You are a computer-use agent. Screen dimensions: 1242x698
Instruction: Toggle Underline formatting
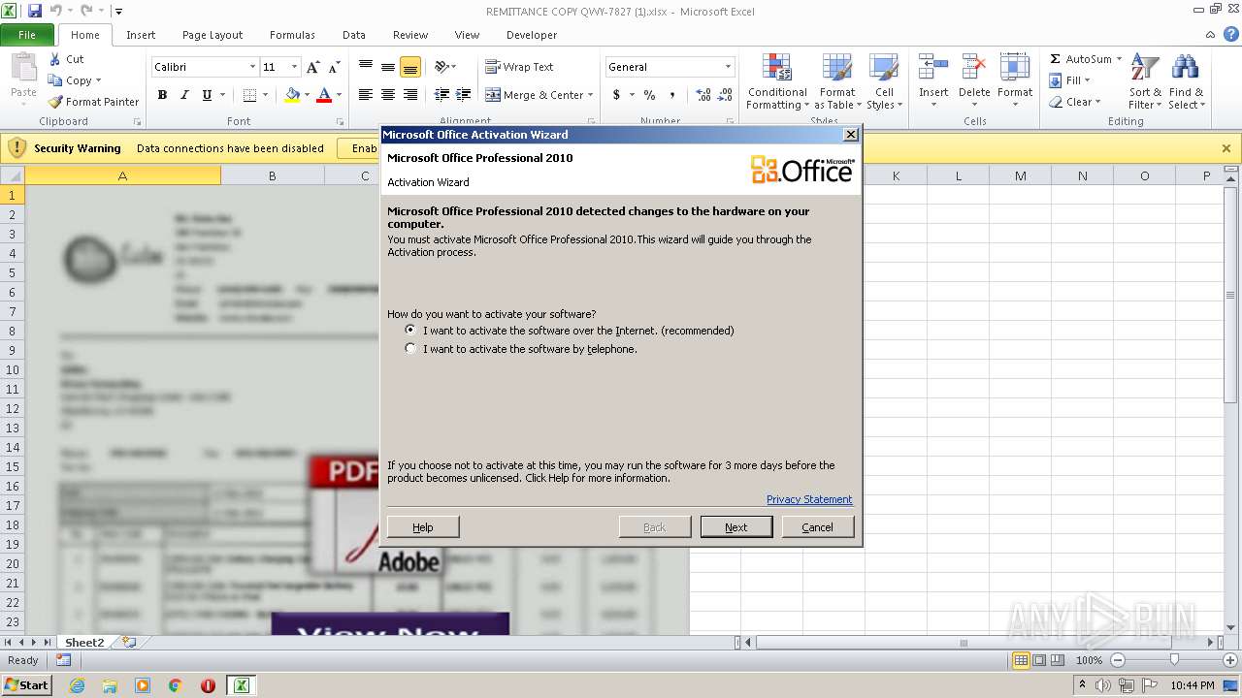tap(207, 95)
